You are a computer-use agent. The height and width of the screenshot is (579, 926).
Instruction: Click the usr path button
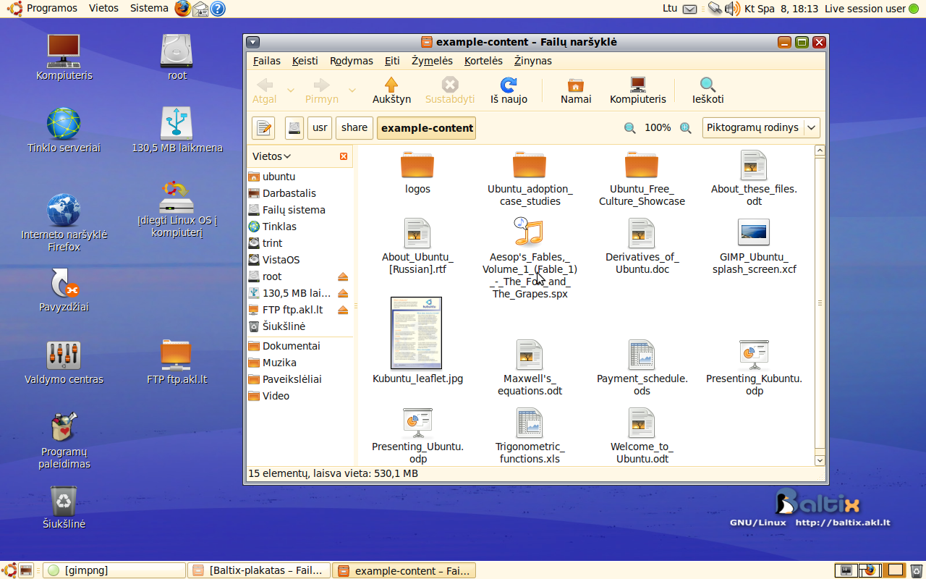(320, 128)
